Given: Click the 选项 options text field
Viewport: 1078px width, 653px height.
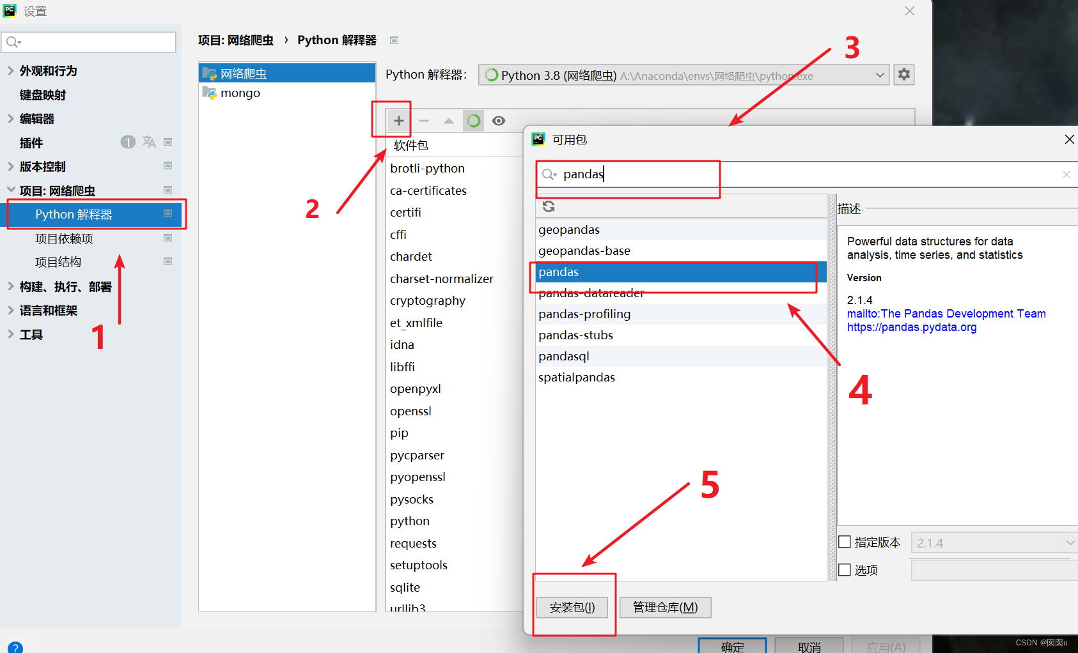Looking at the screenshot, I should point(994,570).
